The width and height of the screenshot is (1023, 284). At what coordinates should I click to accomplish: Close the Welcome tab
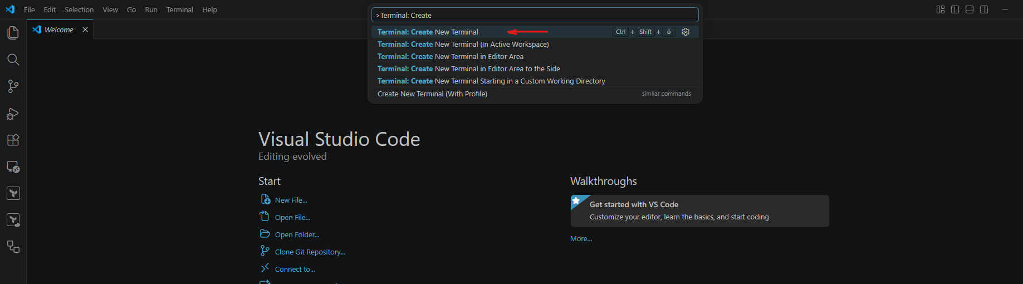coord(85,30)
